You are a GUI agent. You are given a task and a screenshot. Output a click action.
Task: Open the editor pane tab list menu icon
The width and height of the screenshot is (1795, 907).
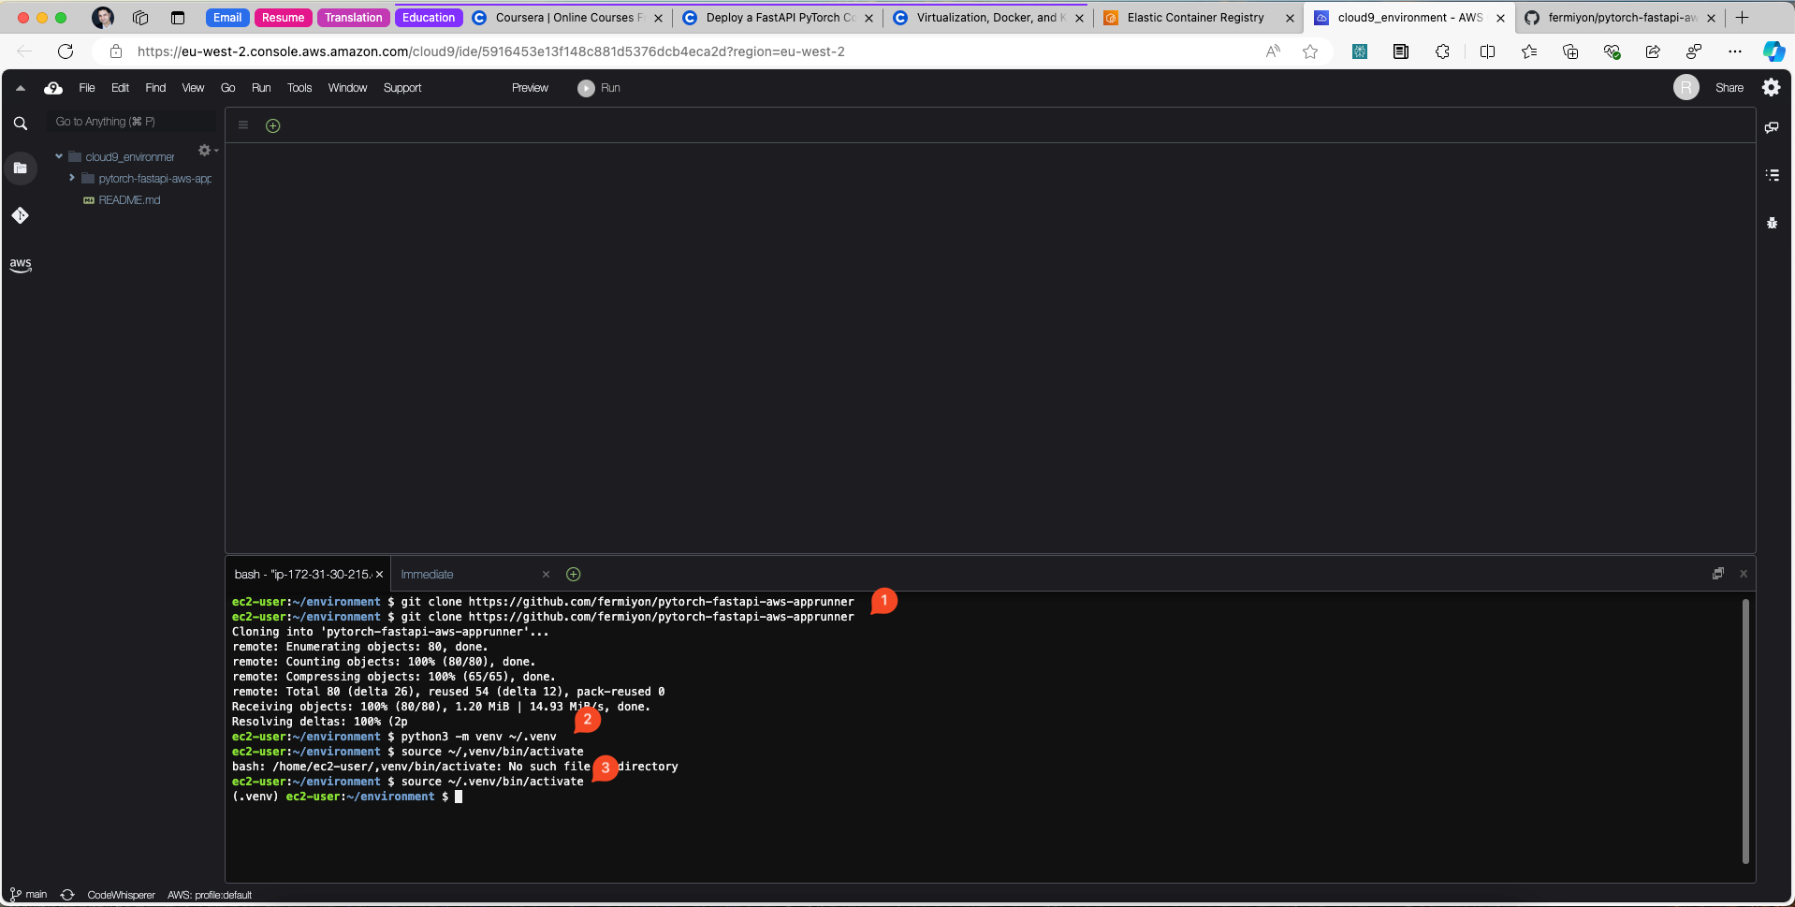(x=243, y=125)
